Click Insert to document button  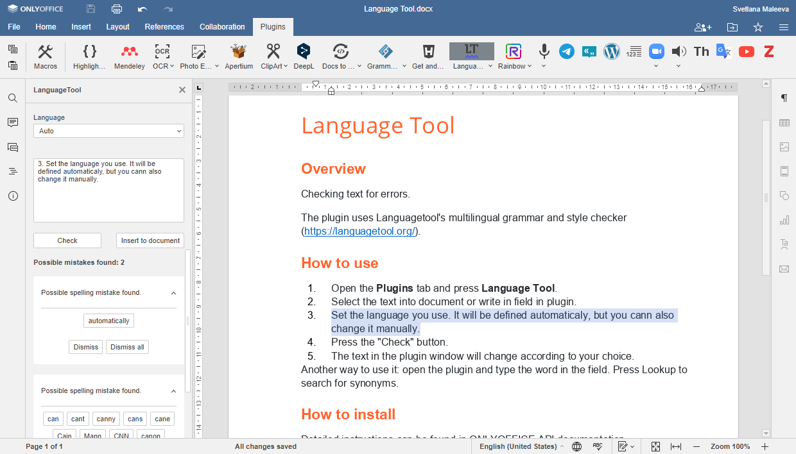tap(150, 240)
